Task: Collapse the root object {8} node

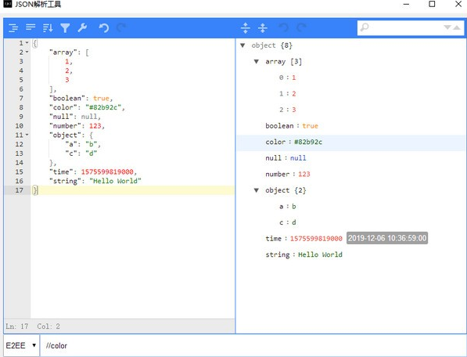Action: point(242,45)
